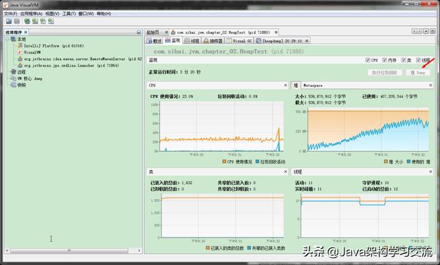The width and height of the screenshot is (440, 265).
Task: Select IntelliJ Platform (pid 61016) in tree
Action: pyautogui.click(x=54, y=46)
